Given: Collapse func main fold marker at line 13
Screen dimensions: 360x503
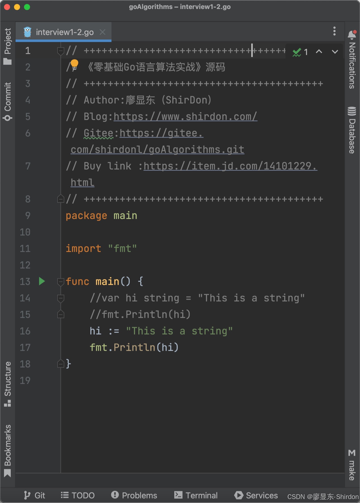Looking at the screenshot, I should point(60,281).
